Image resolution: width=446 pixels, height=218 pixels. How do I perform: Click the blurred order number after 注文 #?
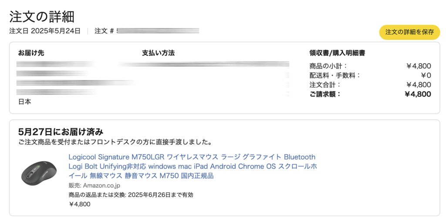point(158,31)
